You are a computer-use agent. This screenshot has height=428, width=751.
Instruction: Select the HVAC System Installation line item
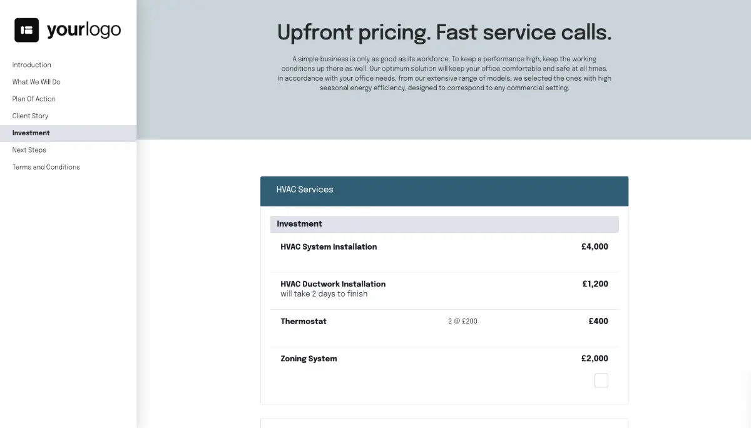click(x=329, y=247)
